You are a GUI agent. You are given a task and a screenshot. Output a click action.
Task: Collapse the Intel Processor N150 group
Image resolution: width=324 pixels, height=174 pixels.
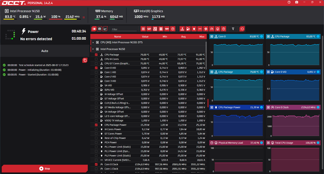coord(93,49)
